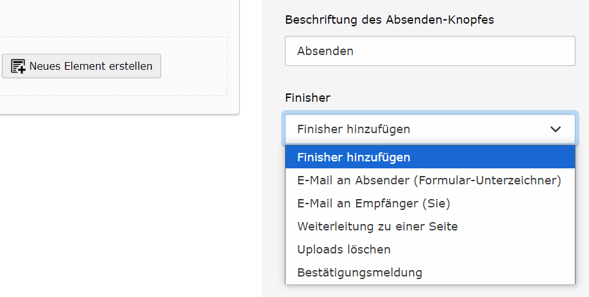The width and height of the screenshot is (589, 297).
Task: Click gray inspector area above Beschriftung label
Action: [x=425, y=6]
